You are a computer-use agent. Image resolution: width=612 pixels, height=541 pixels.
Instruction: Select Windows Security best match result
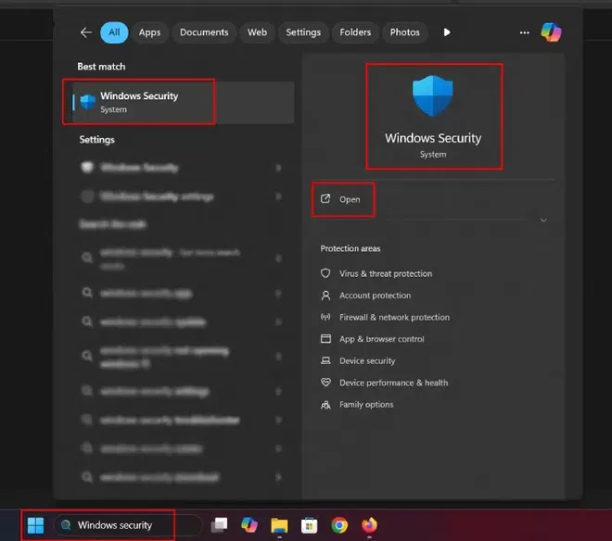[x=183, y=102]
